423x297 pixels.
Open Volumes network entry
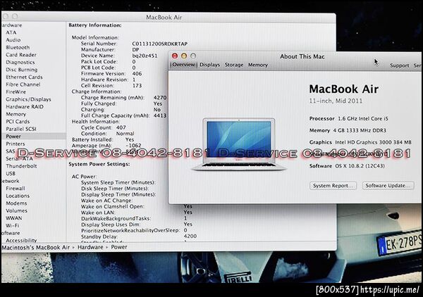pyautogui.click(x=16, y=211)
